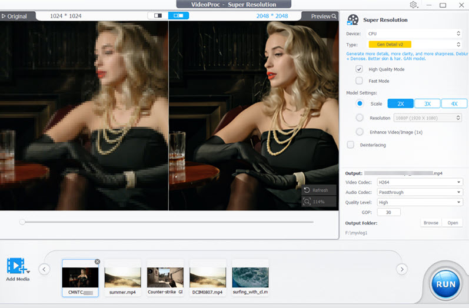This screenshot has width=469, height=308.
Task: Open the Quality Level dropdown
Action: tap(420, 202)
